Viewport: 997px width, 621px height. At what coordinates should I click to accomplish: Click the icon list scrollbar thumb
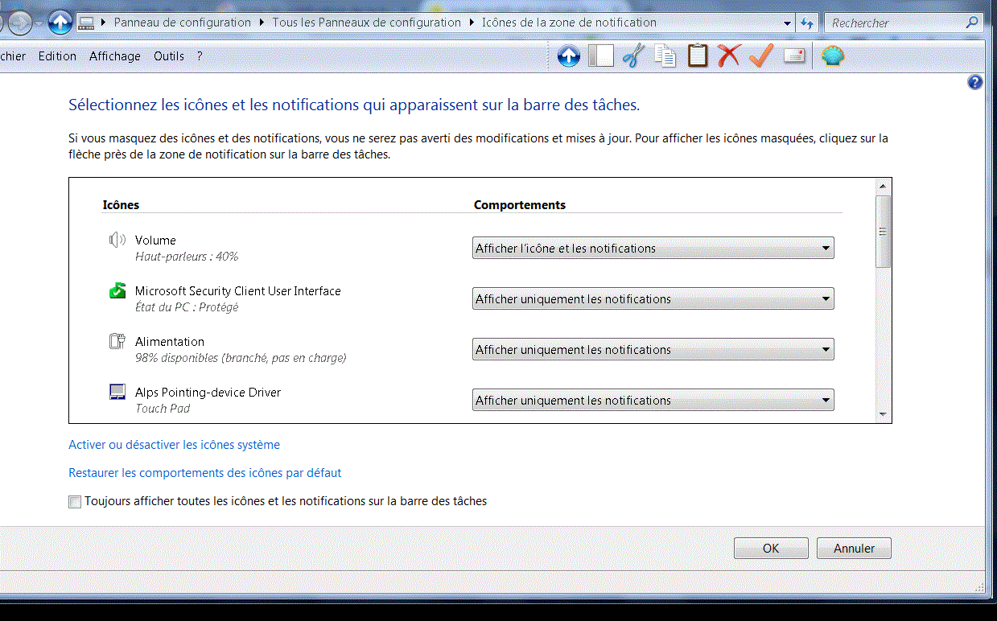[x=883, y=231]
